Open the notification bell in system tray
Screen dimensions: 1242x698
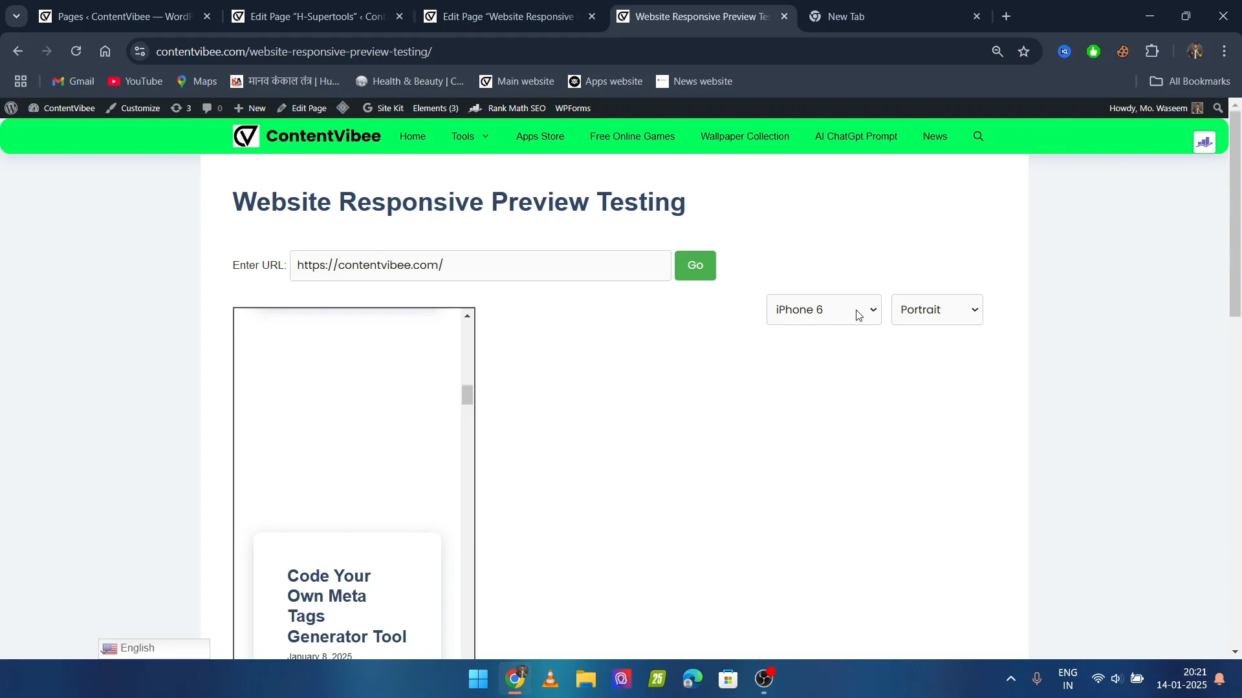(x=1219, y=679)
